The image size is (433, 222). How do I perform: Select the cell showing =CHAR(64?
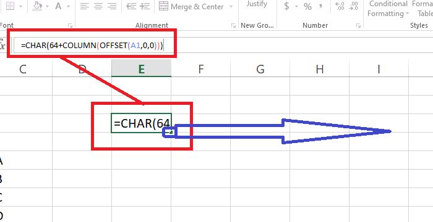(x=142, y=123)
